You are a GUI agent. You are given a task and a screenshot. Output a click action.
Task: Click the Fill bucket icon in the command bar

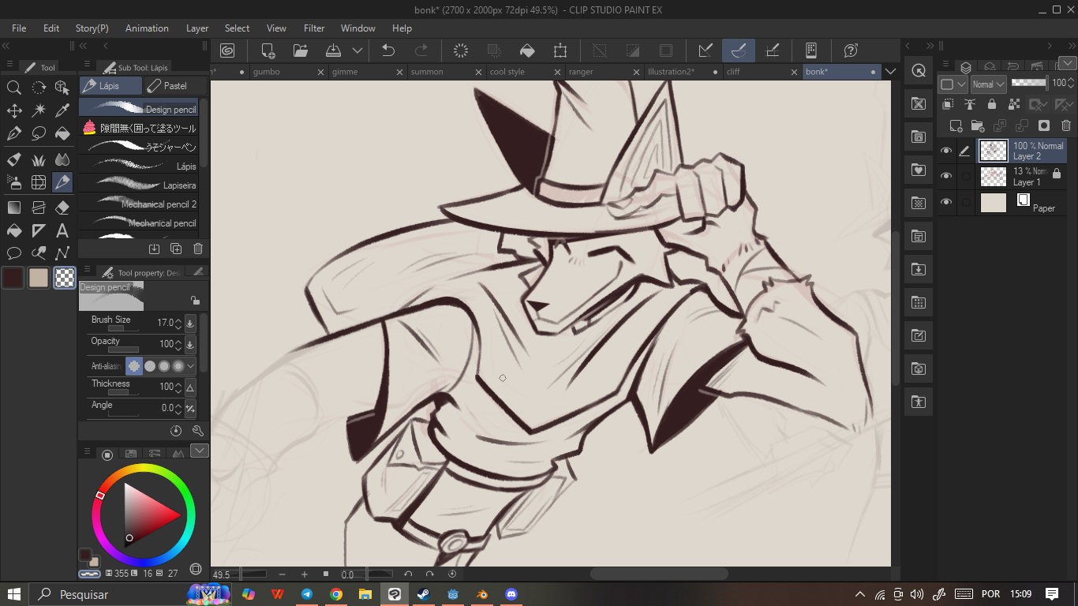527,50
